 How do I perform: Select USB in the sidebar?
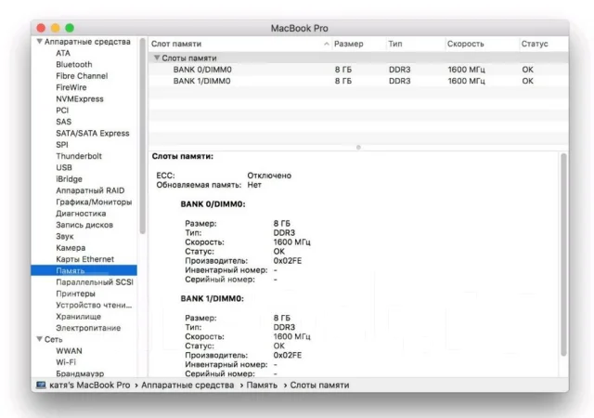[64, 167]
